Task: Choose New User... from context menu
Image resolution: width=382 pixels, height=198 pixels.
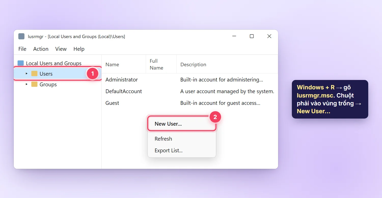Action: click(182, 124)
